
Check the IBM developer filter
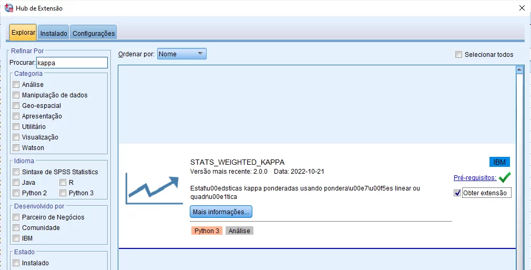16,238
